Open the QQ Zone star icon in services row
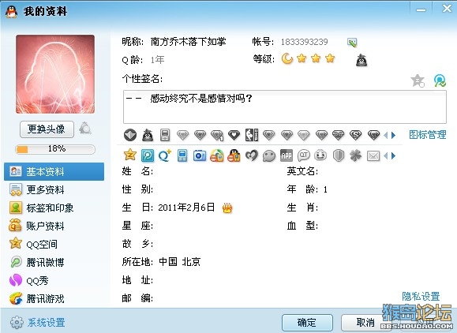This screenshot has width=457, height=333. click(130, 155)
